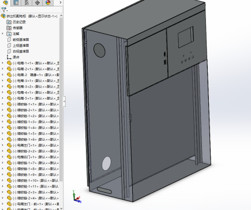This screenshot has height=210, width=251.
Task: Select the 前视基准面 plane icon
Action: tap(9, 40)
